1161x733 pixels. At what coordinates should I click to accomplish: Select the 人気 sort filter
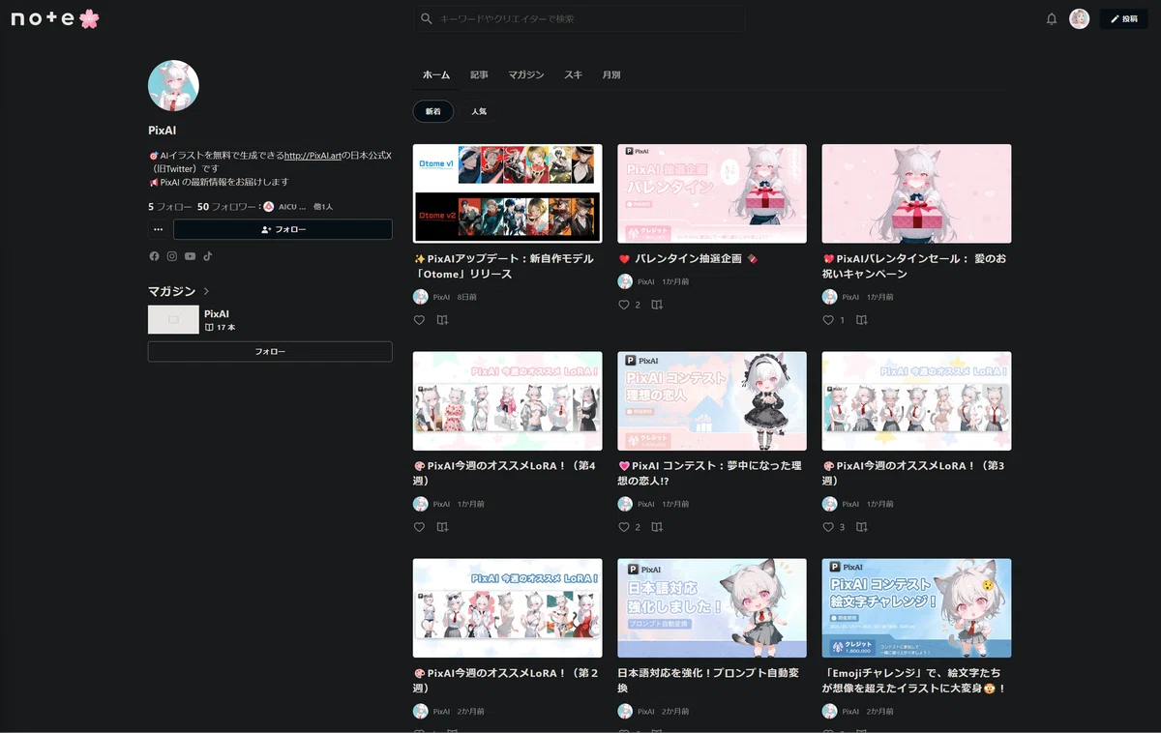click(x=479, y=111)
